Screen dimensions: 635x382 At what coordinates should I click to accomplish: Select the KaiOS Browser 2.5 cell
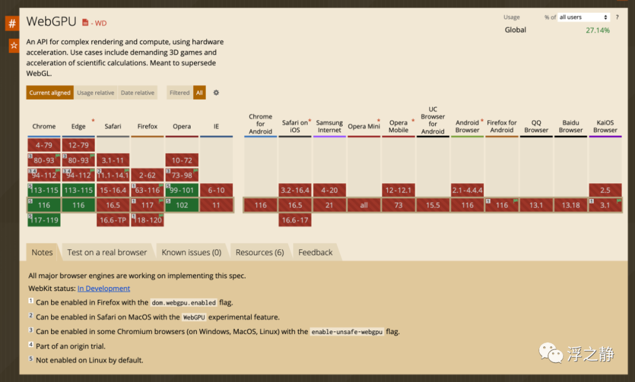[x=605, y=190]
